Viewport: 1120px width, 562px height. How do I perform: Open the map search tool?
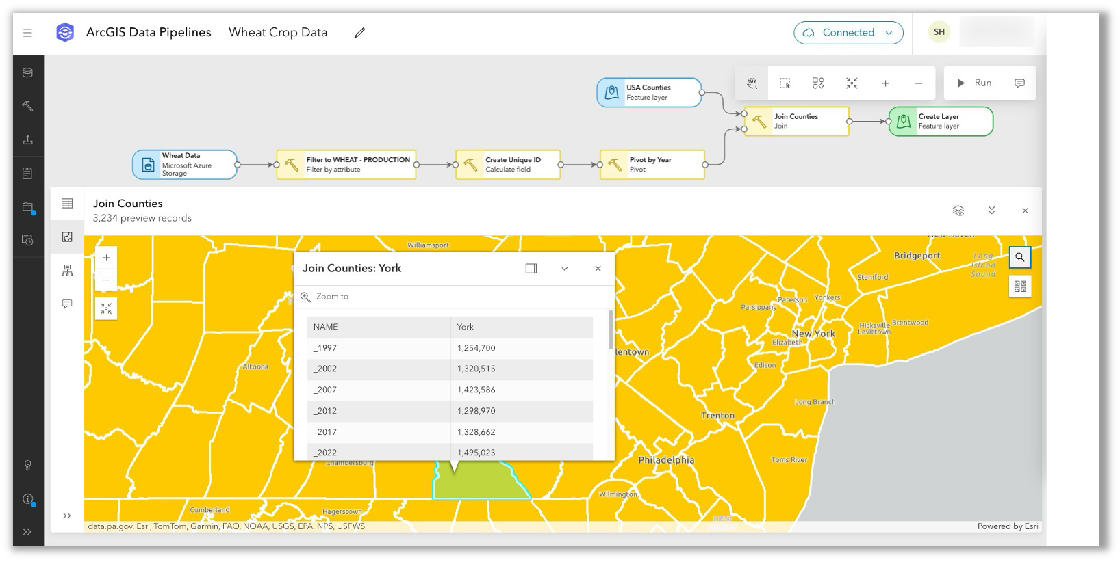[x=1020, y=257]
